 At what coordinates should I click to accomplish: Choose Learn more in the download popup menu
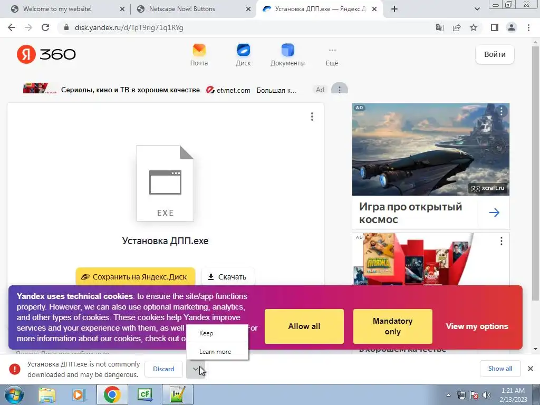[217, 352]
